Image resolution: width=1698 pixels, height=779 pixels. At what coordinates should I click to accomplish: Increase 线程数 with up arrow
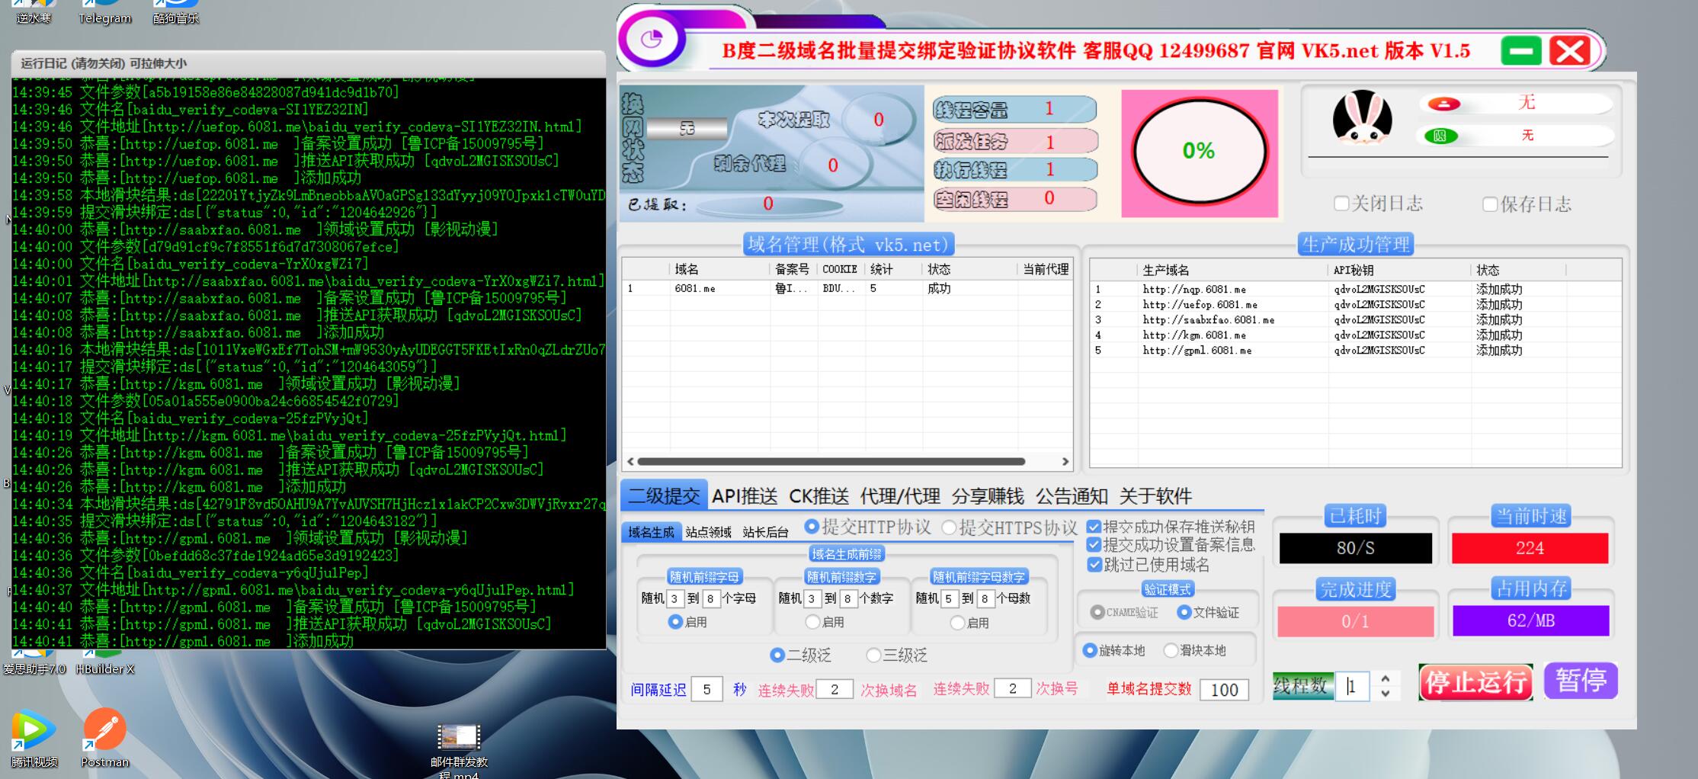tap(1386, 678)
